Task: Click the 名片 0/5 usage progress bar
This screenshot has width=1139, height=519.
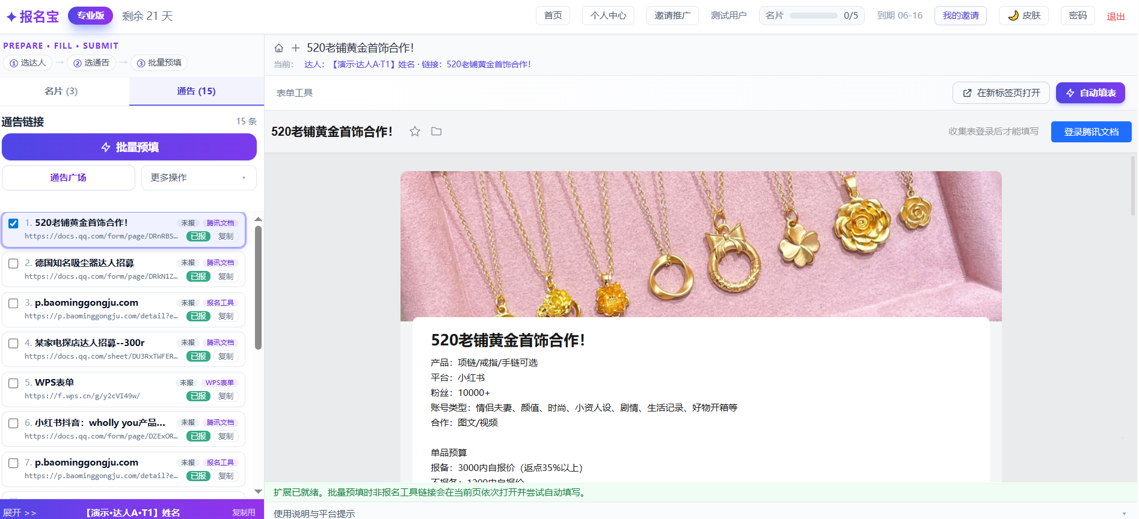Action: coord(813,16)
